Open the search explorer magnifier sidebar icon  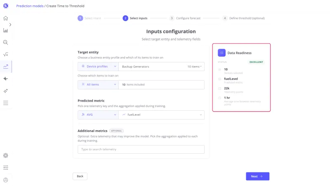tap(6, 43)
